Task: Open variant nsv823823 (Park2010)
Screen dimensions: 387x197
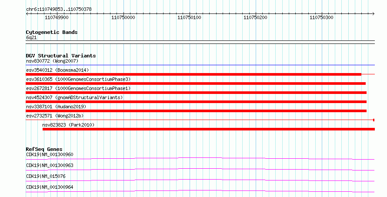Action: 68,125
